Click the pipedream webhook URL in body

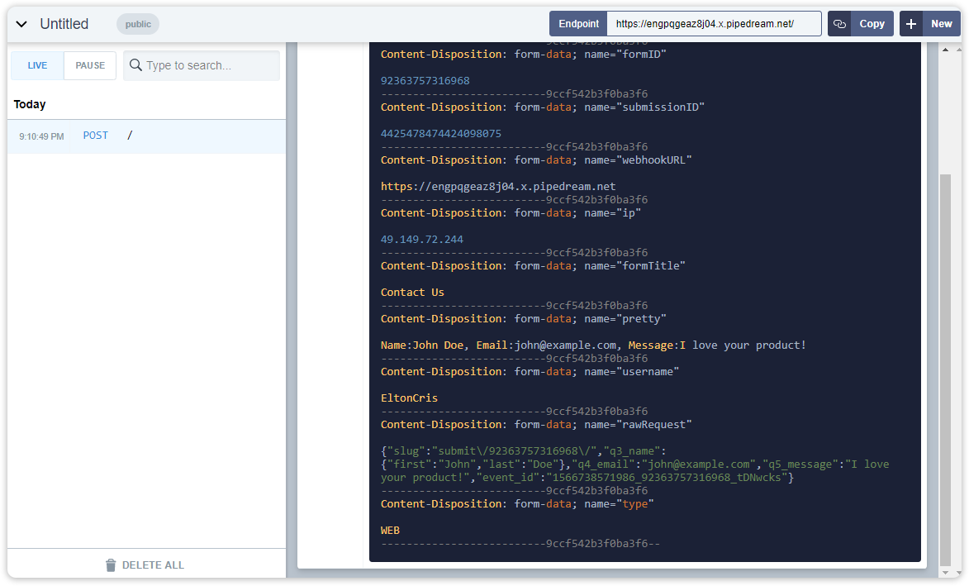498,187
